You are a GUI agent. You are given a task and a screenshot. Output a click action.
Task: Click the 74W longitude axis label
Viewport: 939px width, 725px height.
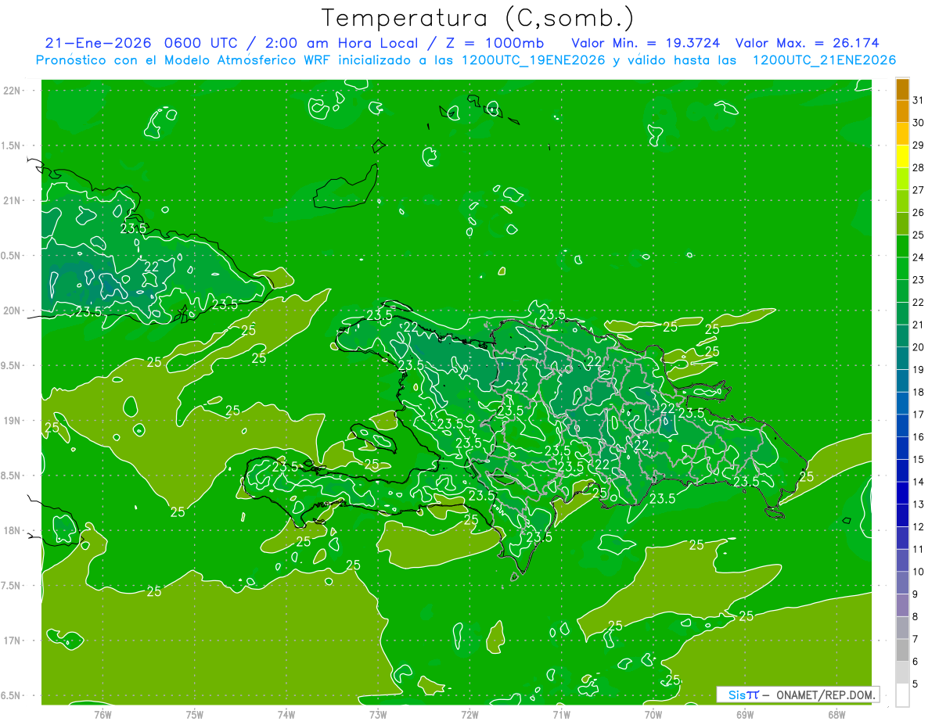point(286,714)
